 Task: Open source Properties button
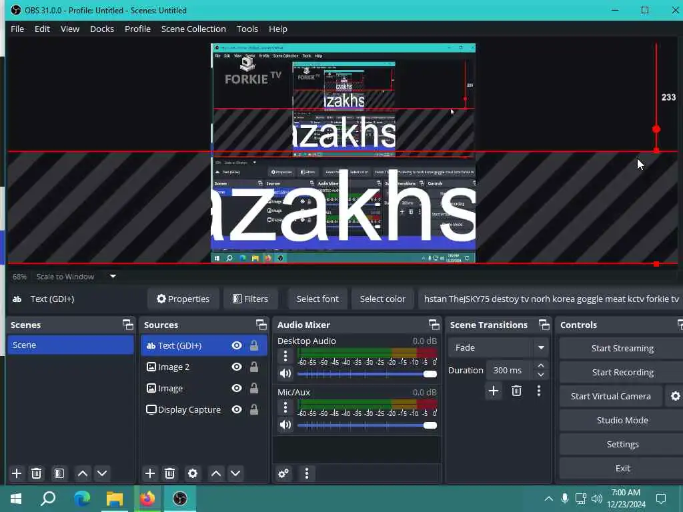coord(183,299)
